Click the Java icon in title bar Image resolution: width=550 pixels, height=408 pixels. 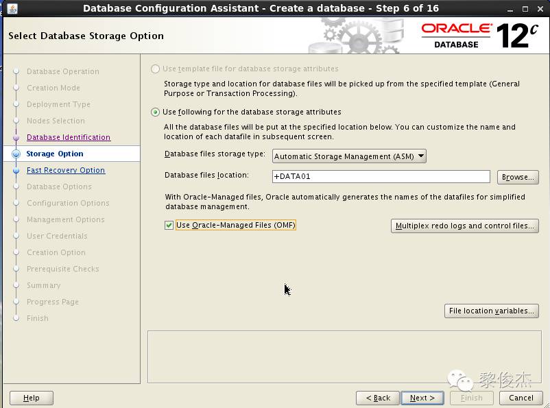click(x=12, y=9)
